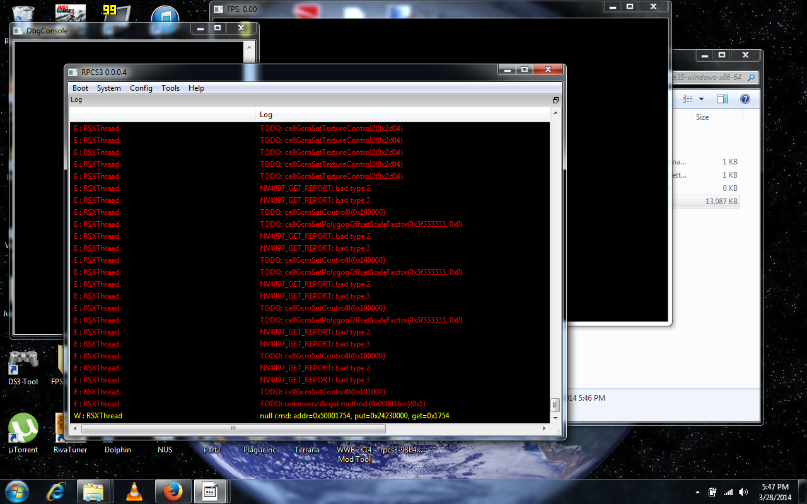Click the search box in the Explorer window
Viewport: 807px width, 504px height.
pos(716,77)
